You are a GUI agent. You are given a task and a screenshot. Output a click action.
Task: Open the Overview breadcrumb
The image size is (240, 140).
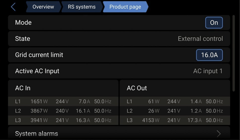[x=43, y=7]
